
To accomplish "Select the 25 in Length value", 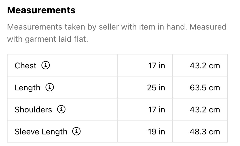I will (156, 87).
